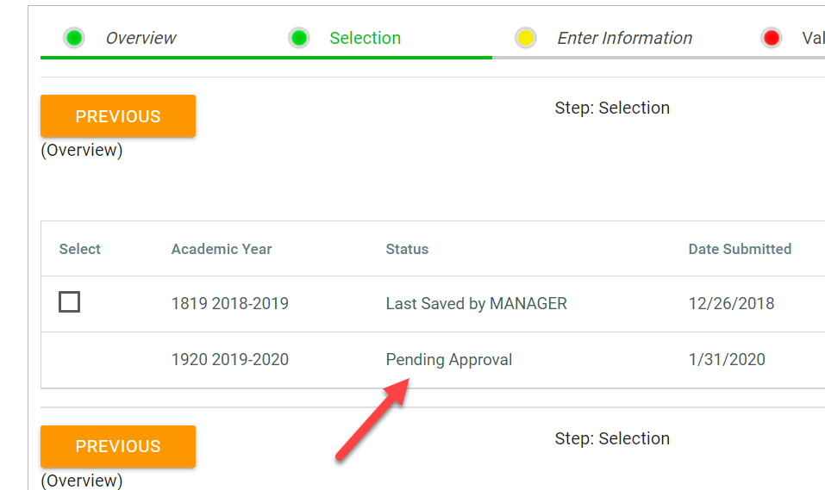
Task: Go to the Enter Information tab
Action: pyautogui.click(x=624, y=38)
